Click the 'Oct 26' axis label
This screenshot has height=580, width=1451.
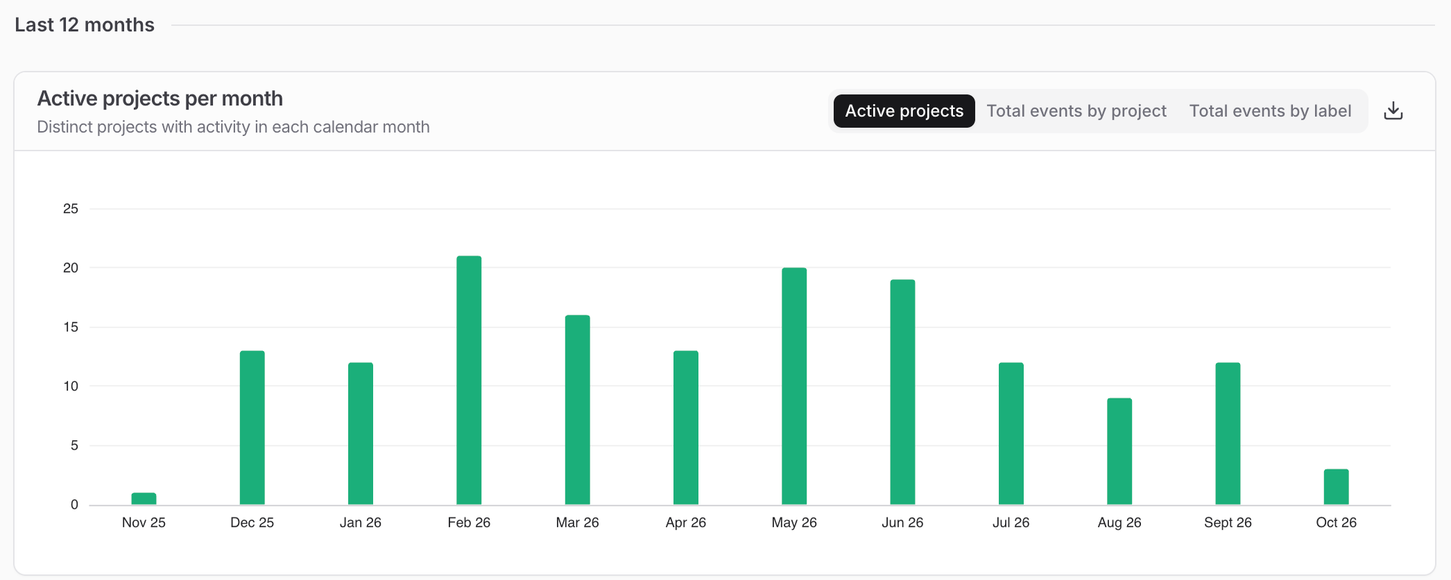1337,522
